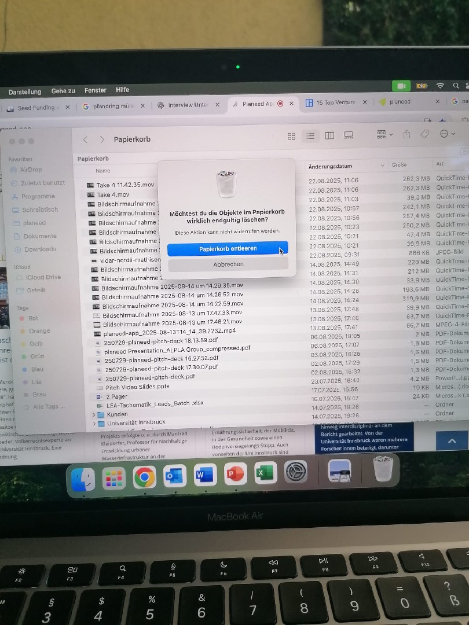
Task: Click the Finder share icon
Action: tap(407, 134)
